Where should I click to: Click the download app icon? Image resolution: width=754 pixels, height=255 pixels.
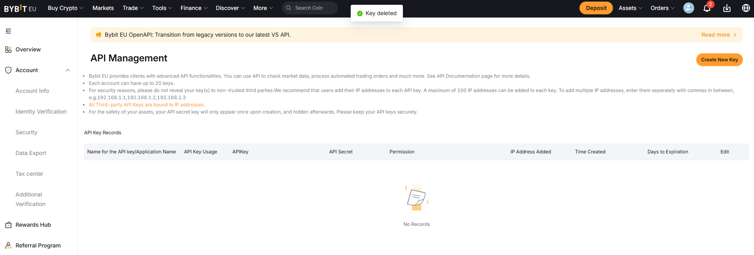click(x=727, y=8)
